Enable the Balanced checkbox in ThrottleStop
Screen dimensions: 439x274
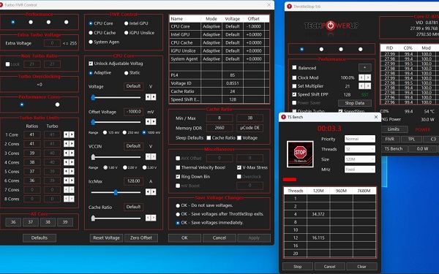pyautogui.click(x=294, y=68)
